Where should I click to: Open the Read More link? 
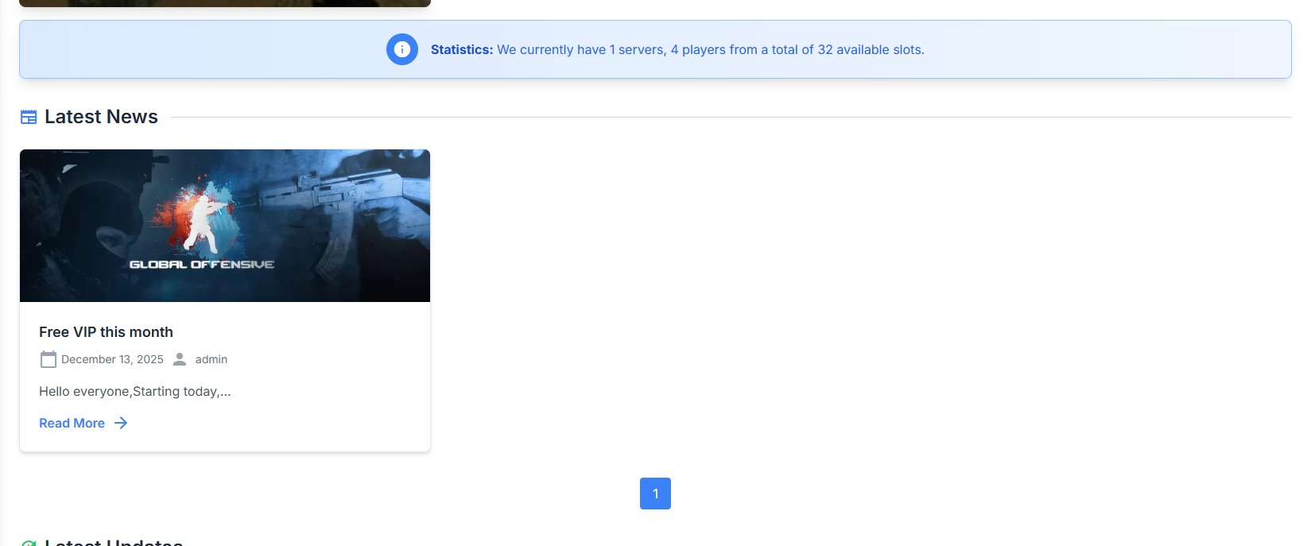72,423
